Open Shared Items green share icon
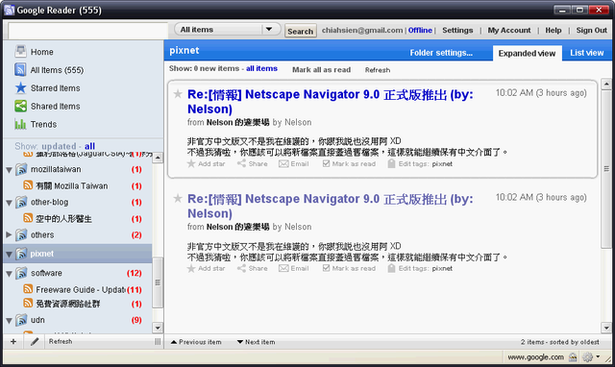This screenshot has width=615, height=367. 20,106
